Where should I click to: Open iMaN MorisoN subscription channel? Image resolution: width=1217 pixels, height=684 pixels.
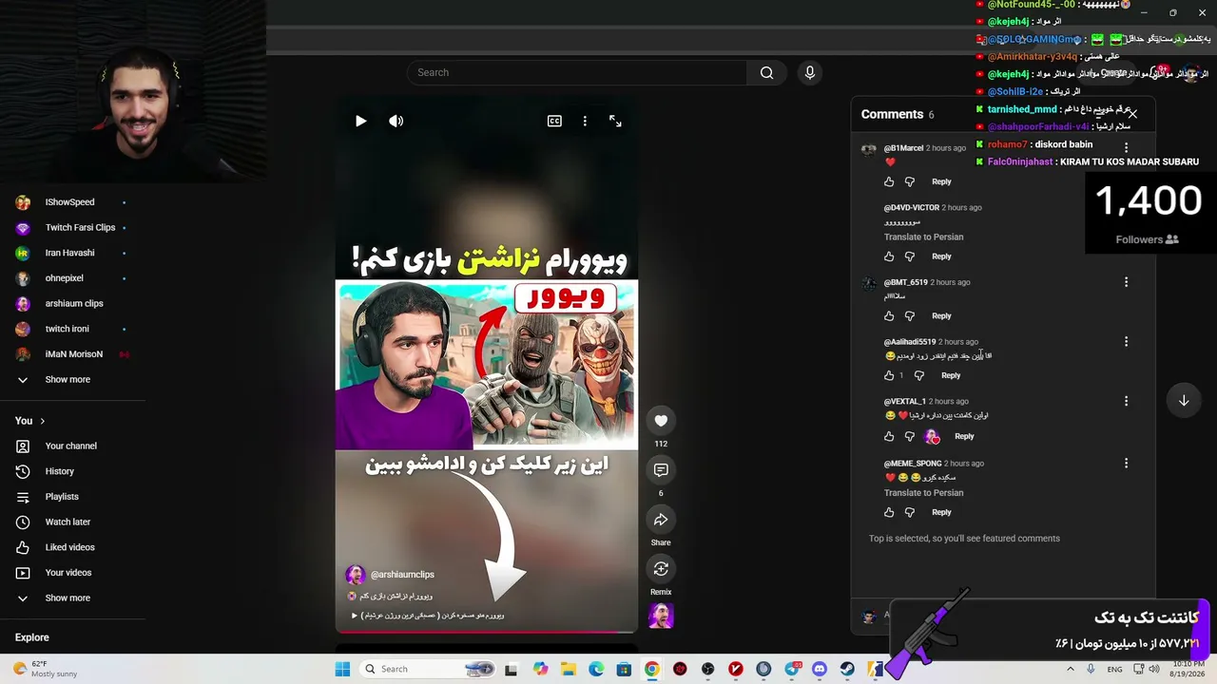point(72,354)
